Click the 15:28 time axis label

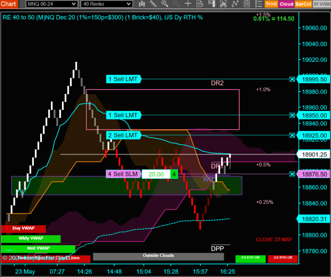tap(171, 272)
